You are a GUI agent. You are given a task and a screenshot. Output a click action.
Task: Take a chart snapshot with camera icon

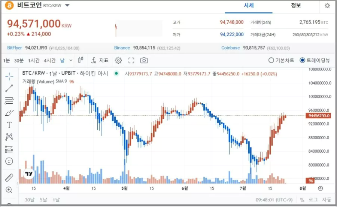(x=144, y=61)
